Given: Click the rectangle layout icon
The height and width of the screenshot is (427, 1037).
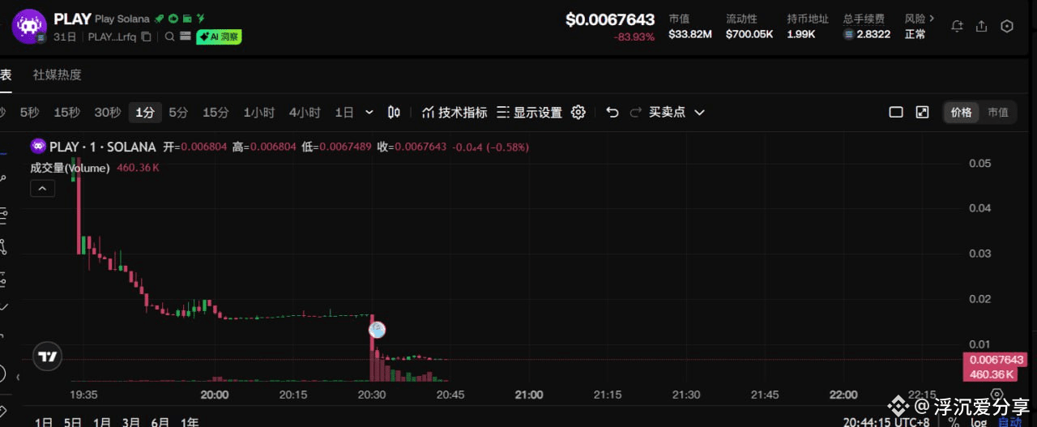Looking at the screenshot, I should (x=896, y=113).
